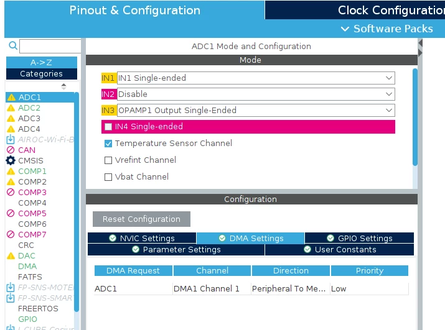Click the disabled icon beside CAN
Image resolution: width=445 pixels, height=330 pixels.
[11, 150]
